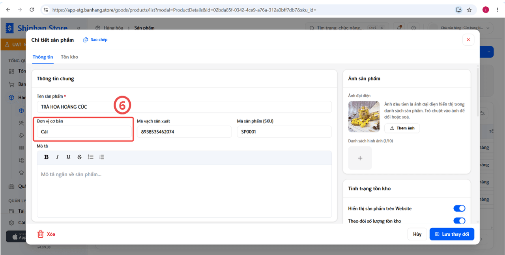
Task: Click the 'Mã vạch sản xuất' barcode field
Action: pyautogui.click(x=184, y=132)
